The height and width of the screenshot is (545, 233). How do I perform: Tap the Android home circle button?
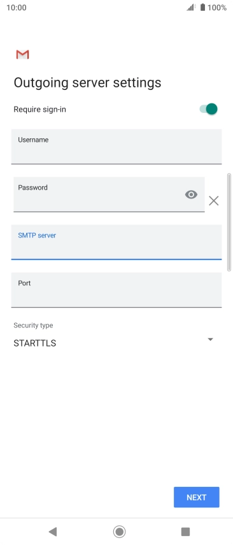coord(119,532)
